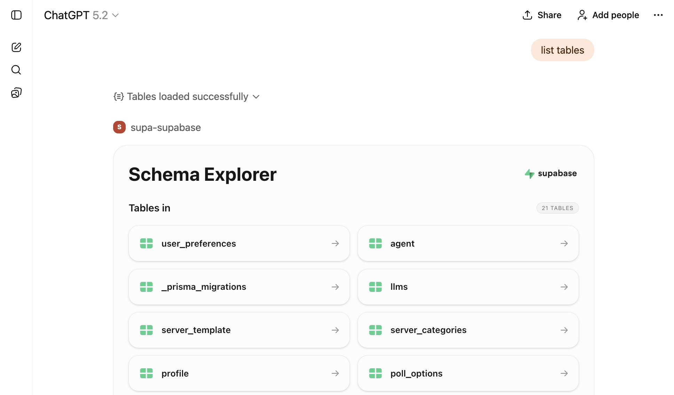Start a new chat with compose icon
Viewport: 674px width, 395px height.
click(x=16, y=47)
